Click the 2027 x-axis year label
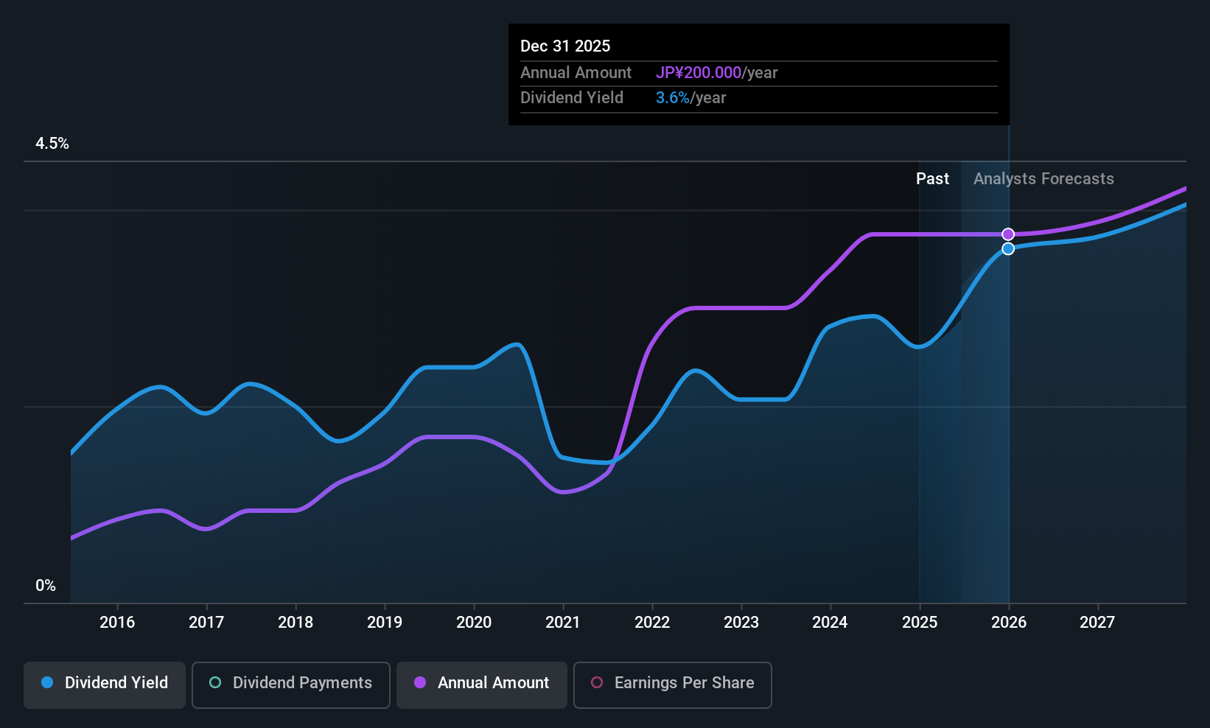 click(1097, 623)
